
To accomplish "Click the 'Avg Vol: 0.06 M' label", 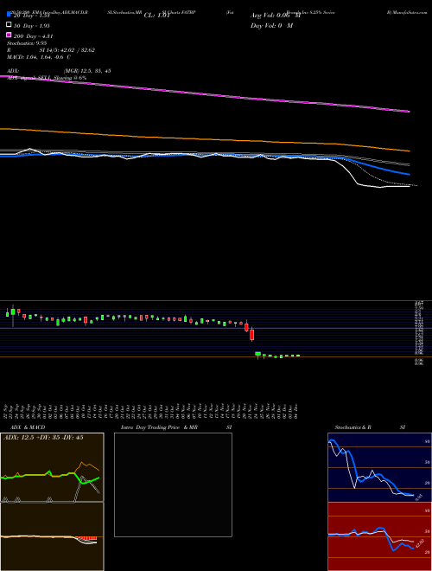I will click(x=276, y=16).
